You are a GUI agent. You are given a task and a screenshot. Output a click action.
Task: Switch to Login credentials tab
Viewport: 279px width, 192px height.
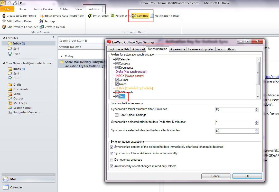coord(119,49)
